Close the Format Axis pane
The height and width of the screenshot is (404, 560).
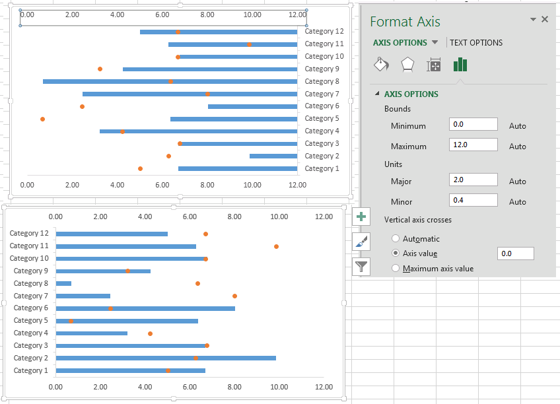click(x=545, y=19)
